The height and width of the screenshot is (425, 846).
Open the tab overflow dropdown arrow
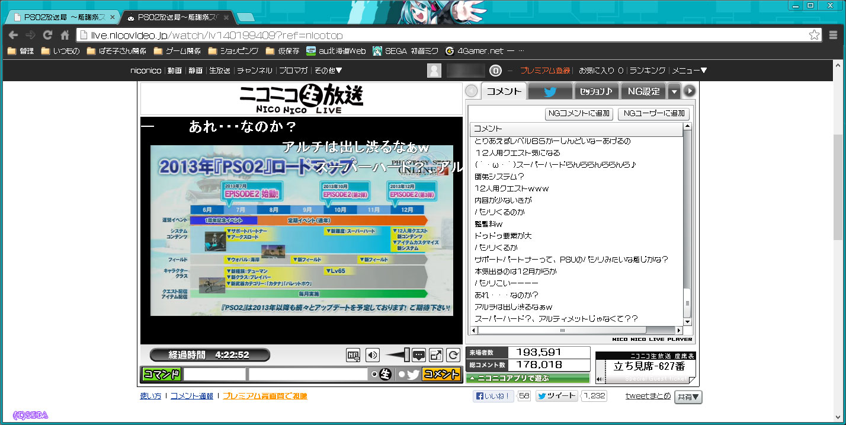[x=674, y=91]
